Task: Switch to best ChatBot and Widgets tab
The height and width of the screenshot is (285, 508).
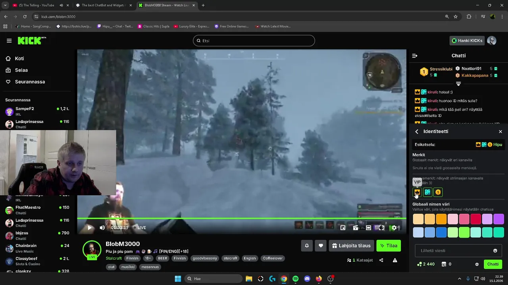Action: point(103,5)
